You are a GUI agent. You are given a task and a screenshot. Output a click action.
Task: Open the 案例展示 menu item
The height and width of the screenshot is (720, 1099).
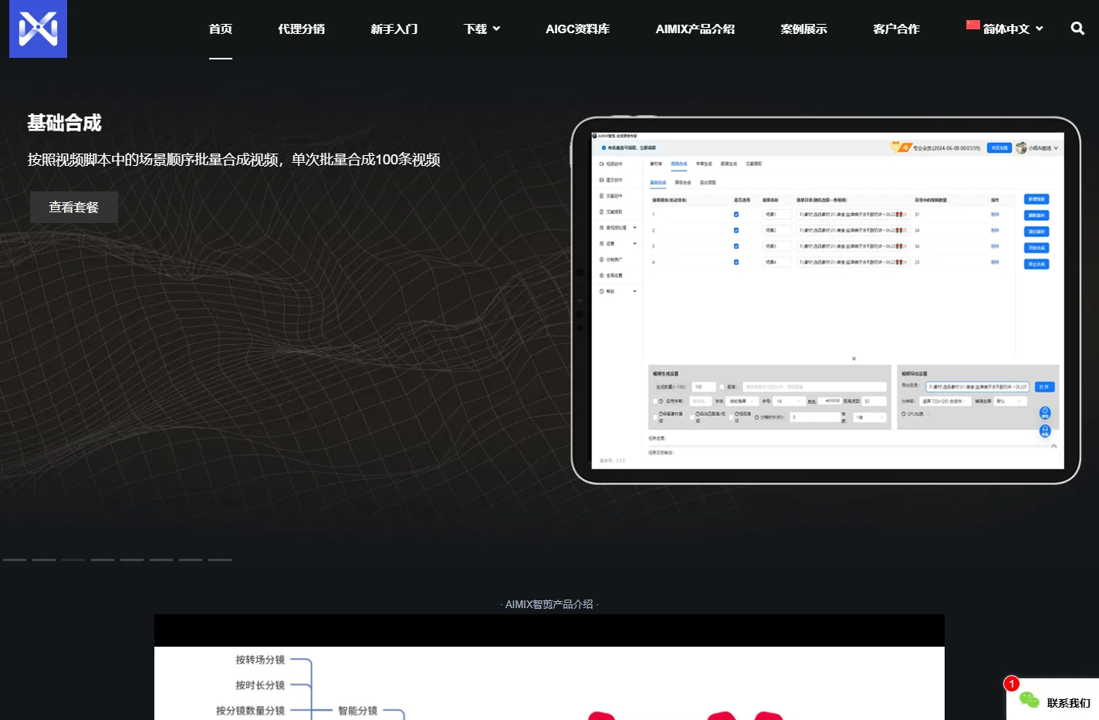803,29
